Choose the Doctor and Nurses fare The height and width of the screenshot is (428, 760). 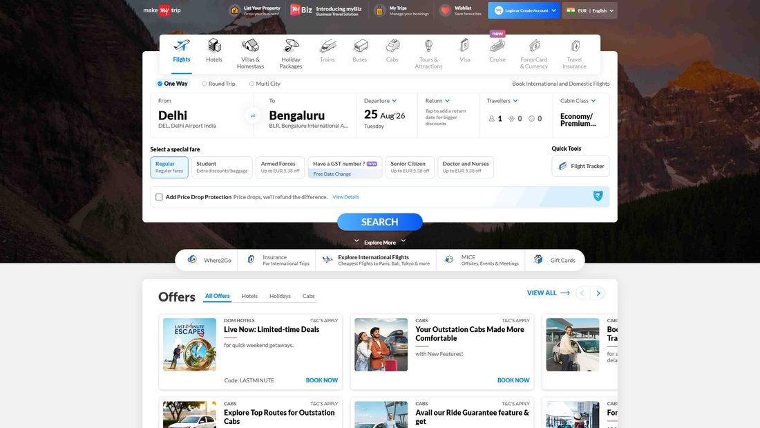click(x=466, y=167)
